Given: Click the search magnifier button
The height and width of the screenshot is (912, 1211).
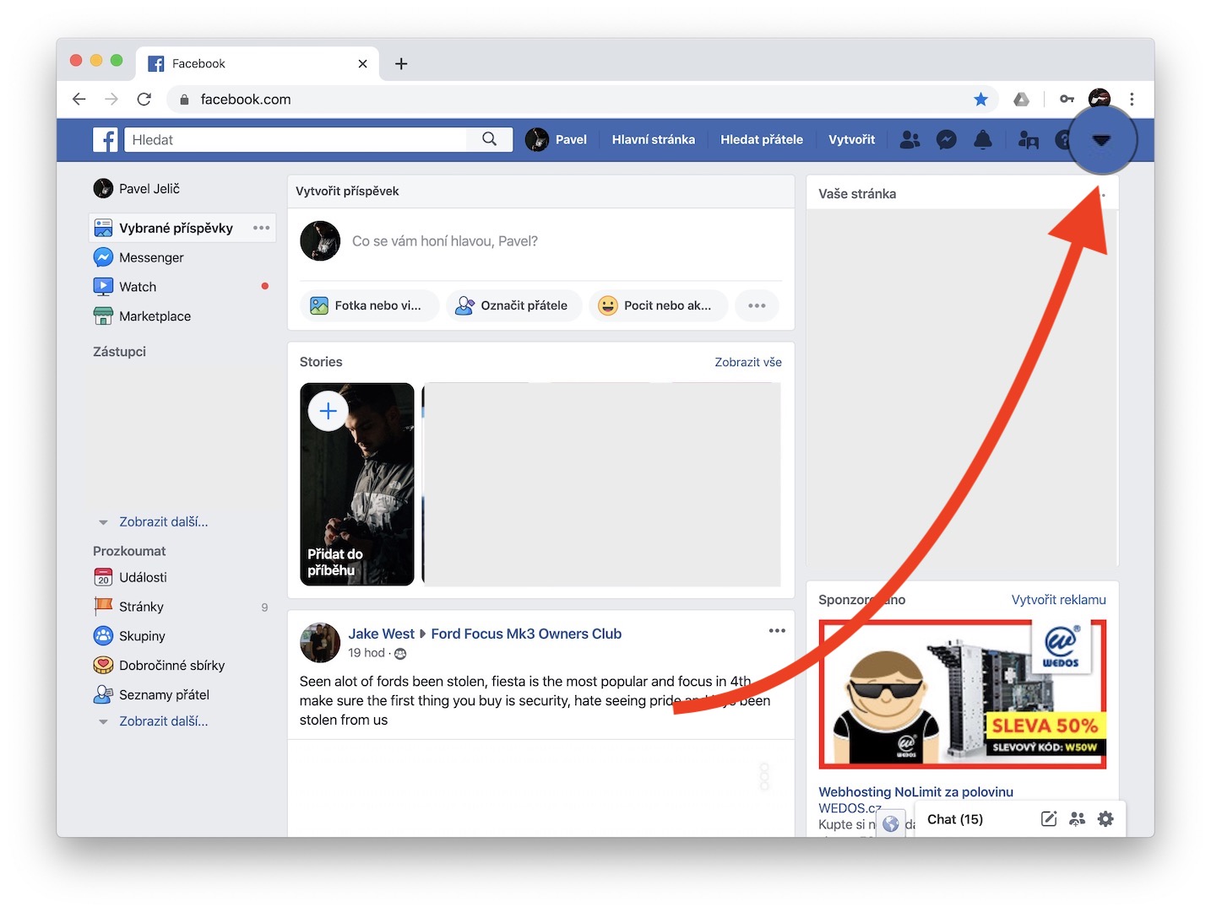Looking at the screenshot, I should point(490,140).
